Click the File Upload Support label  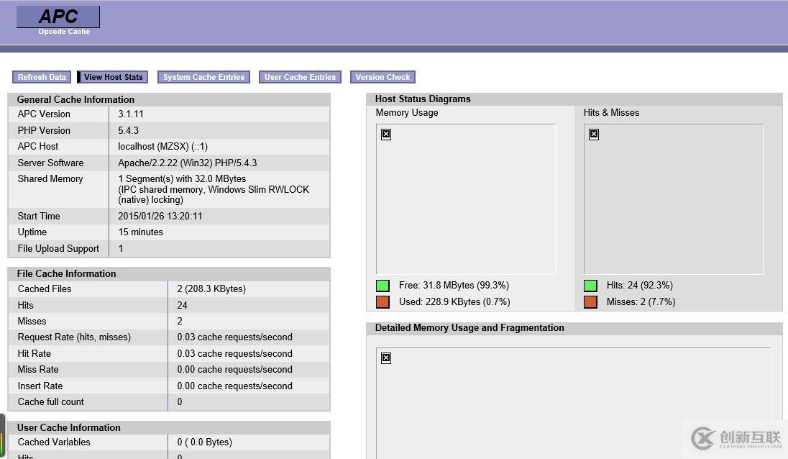tap(58, 248)
